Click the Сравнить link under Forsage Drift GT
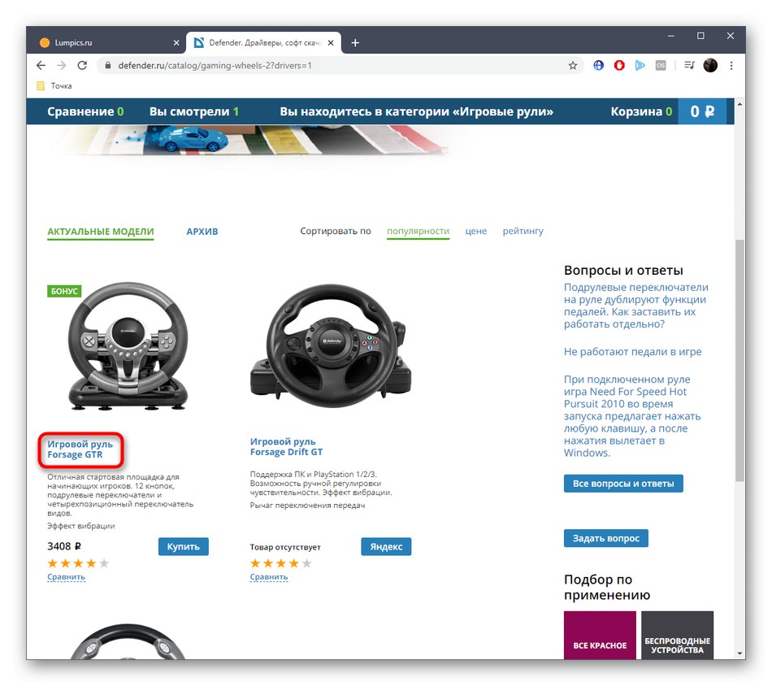Screen dimensions: 772x686 tap(269, 576)
